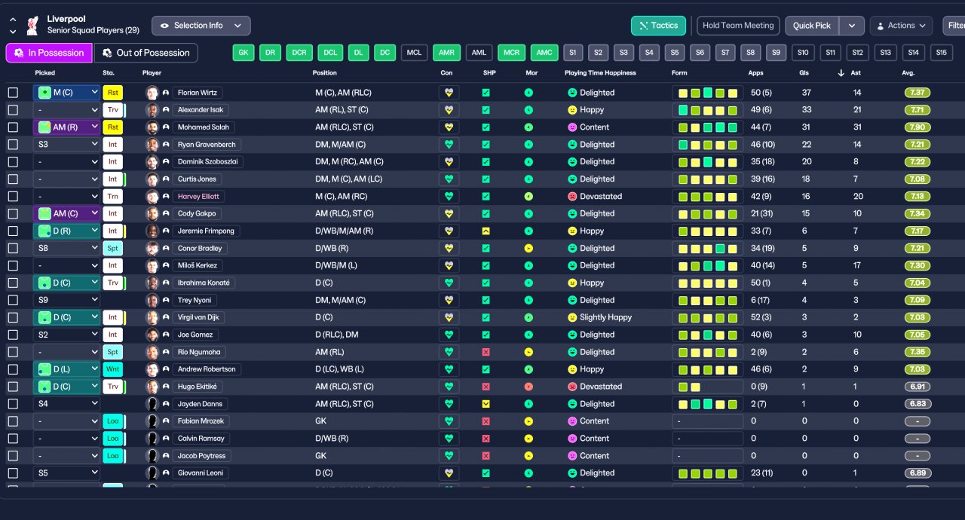
Task: Open Dominik Szoboszlai's player profile
Action: tap(207, 162)
